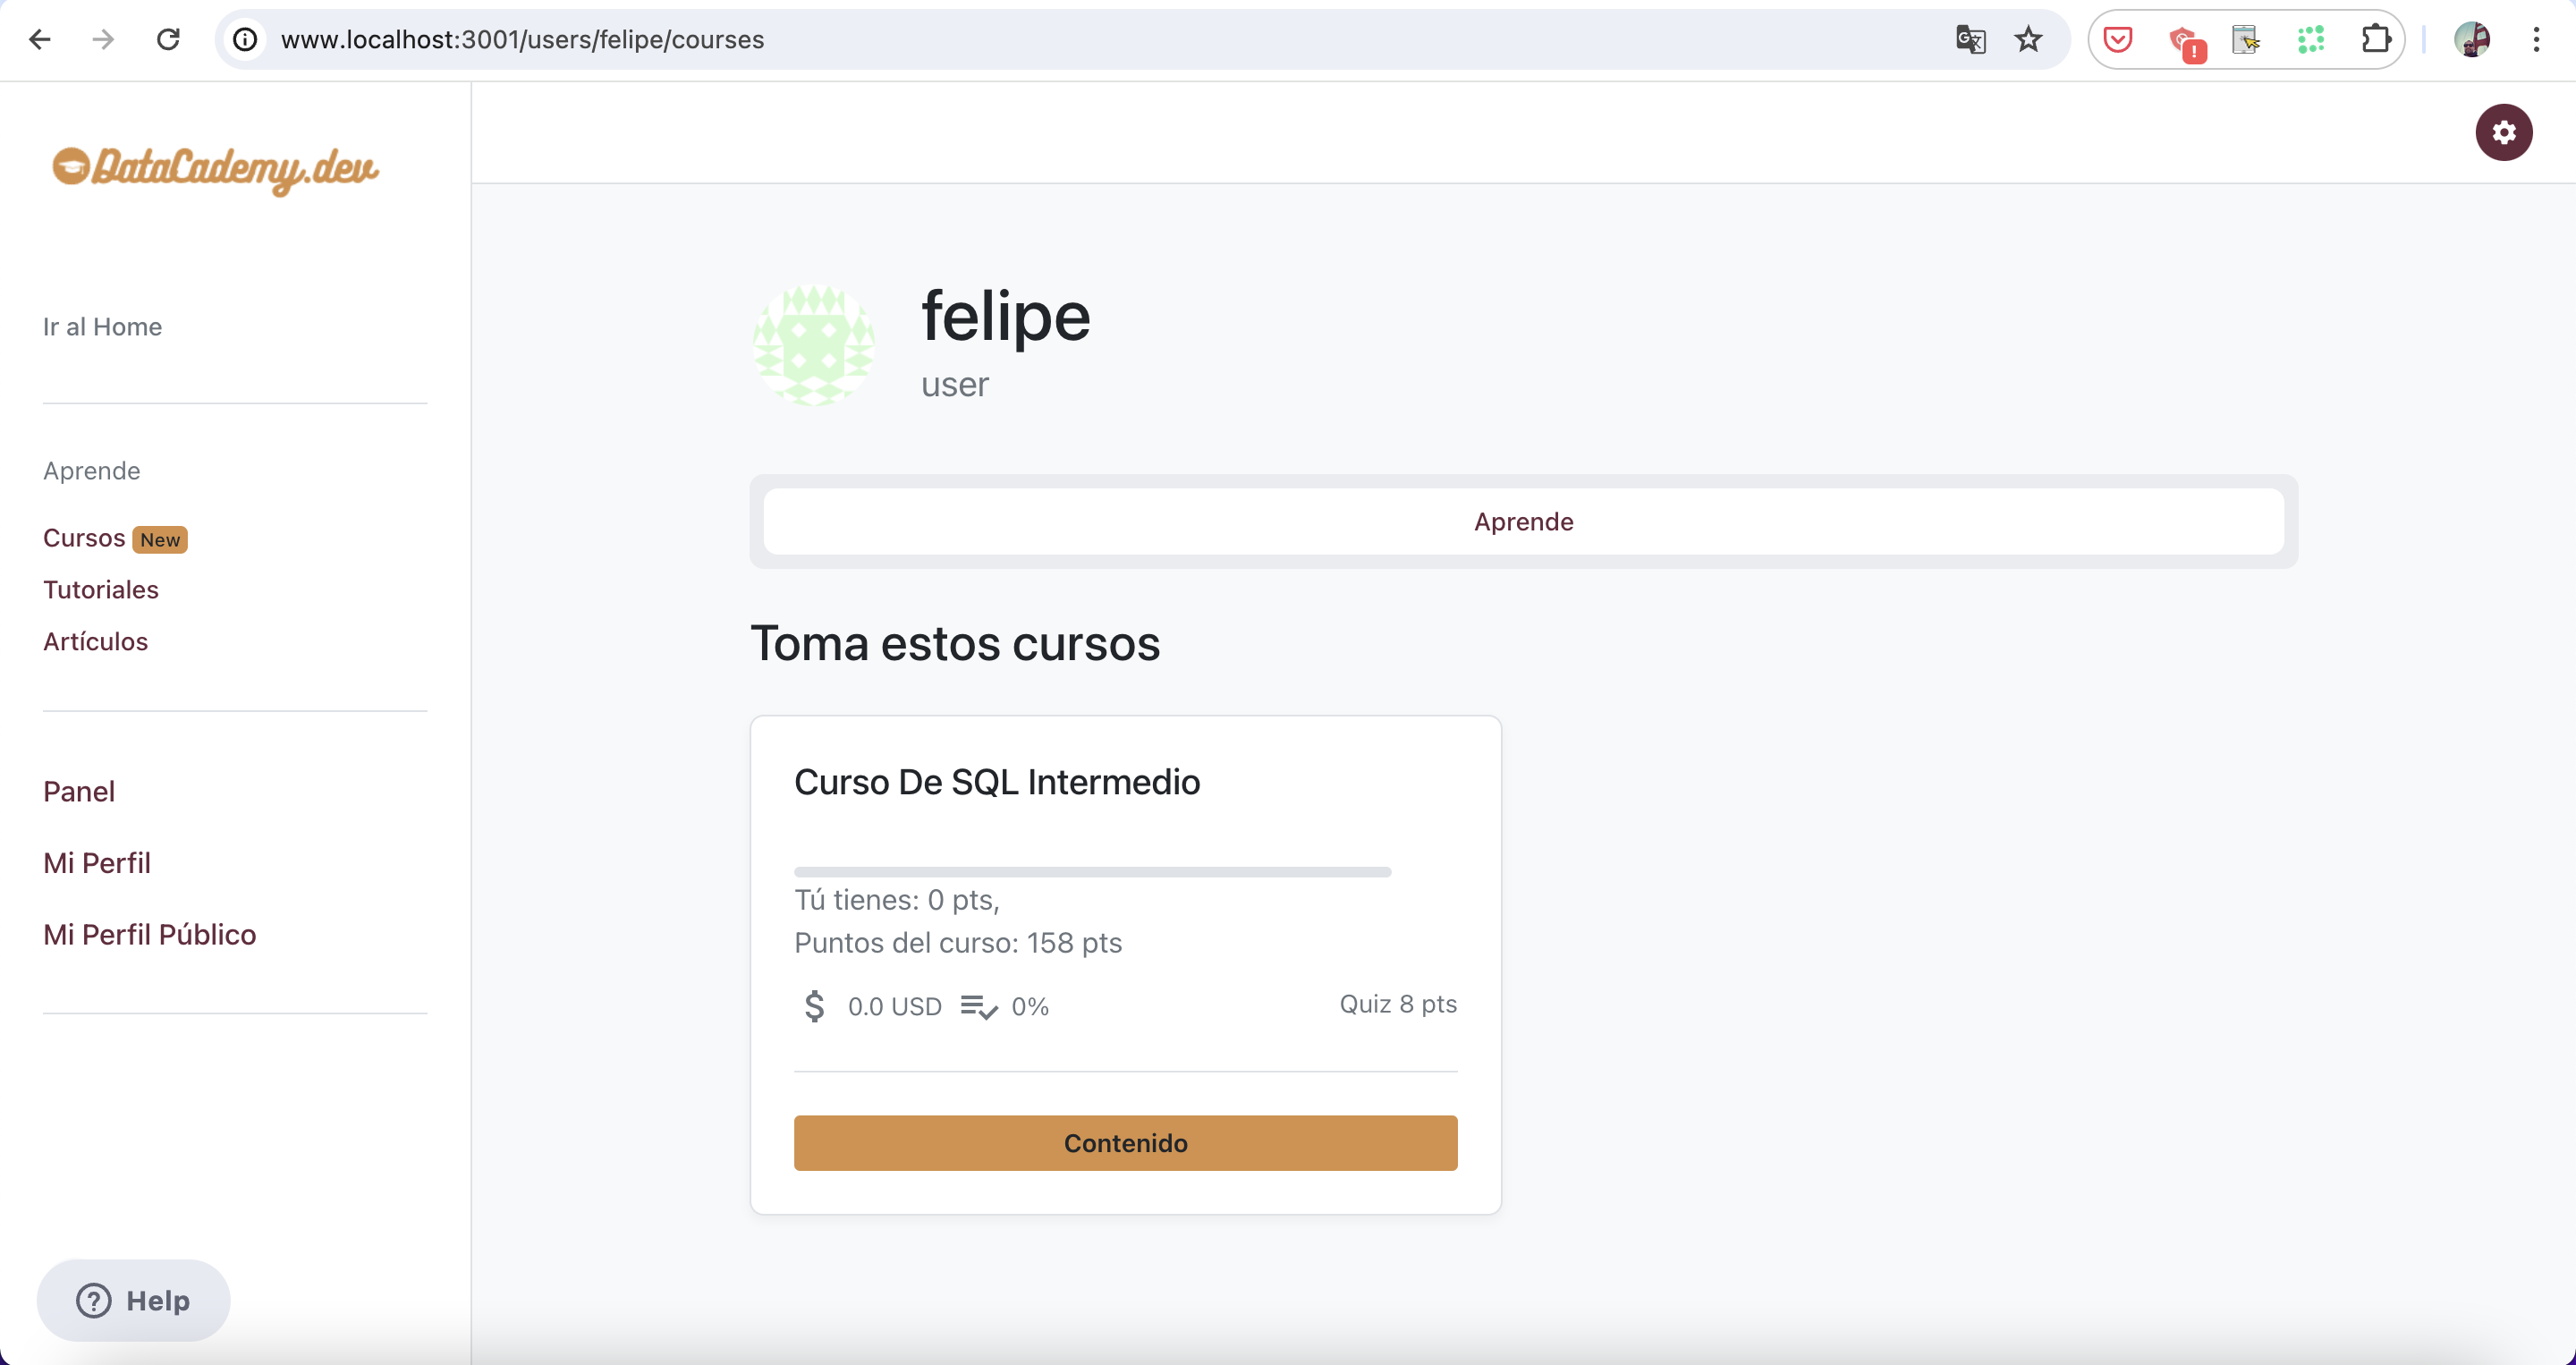The image size is (2576, 1365).
Task: Click the Contenido button
Action: (x=1125, y=1142)
